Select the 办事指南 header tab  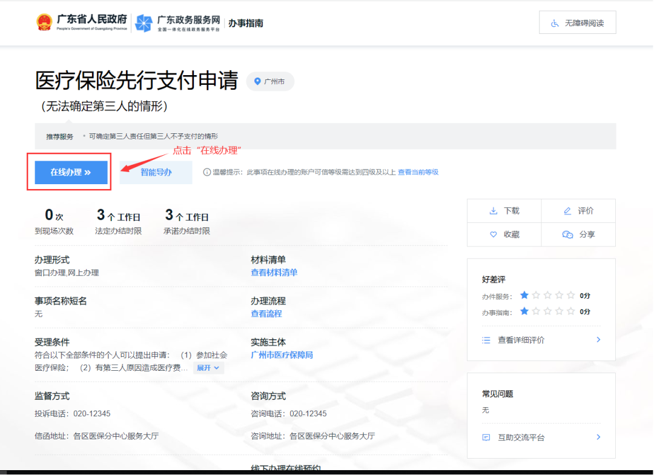coord(245,24)
